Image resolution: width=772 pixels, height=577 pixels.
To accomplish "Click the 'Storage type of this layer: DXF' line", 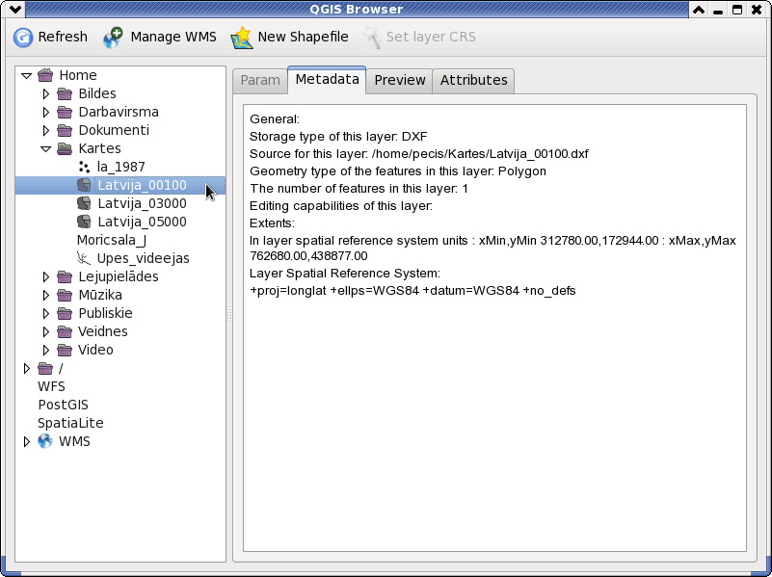I will click(x=338, y=137).
